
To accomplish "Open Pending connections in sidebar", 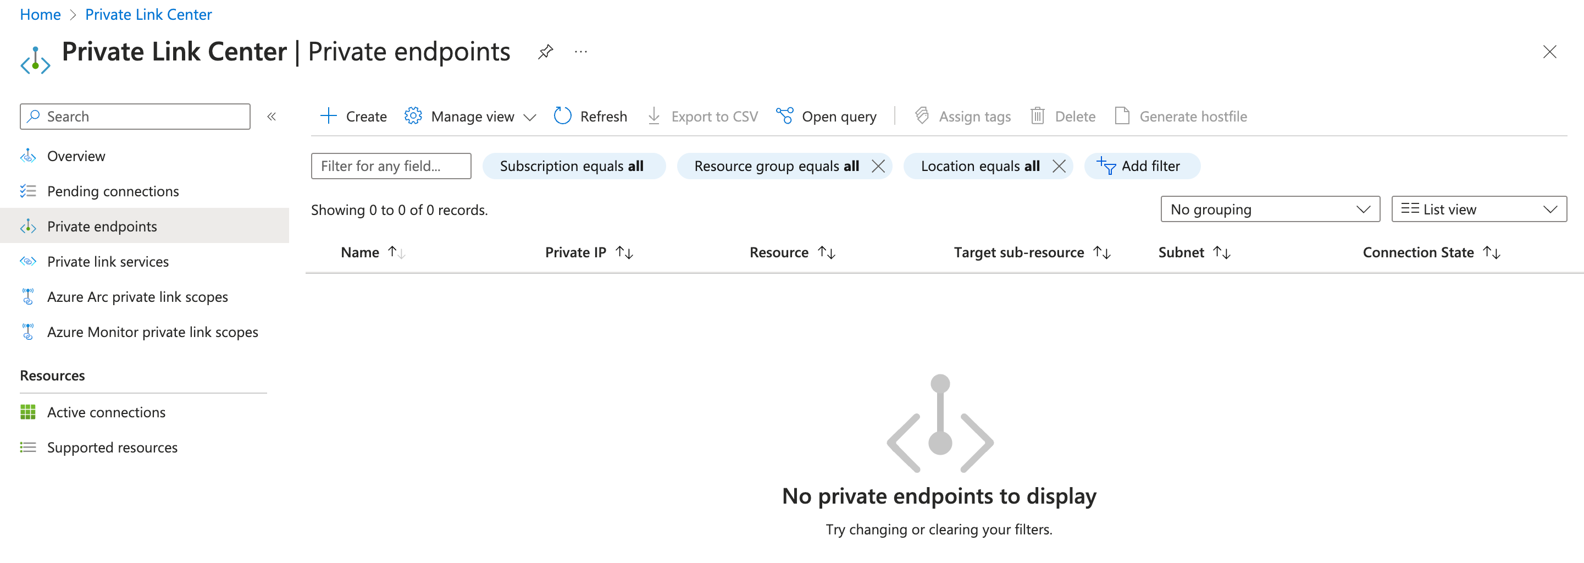I will click(113, 191).
